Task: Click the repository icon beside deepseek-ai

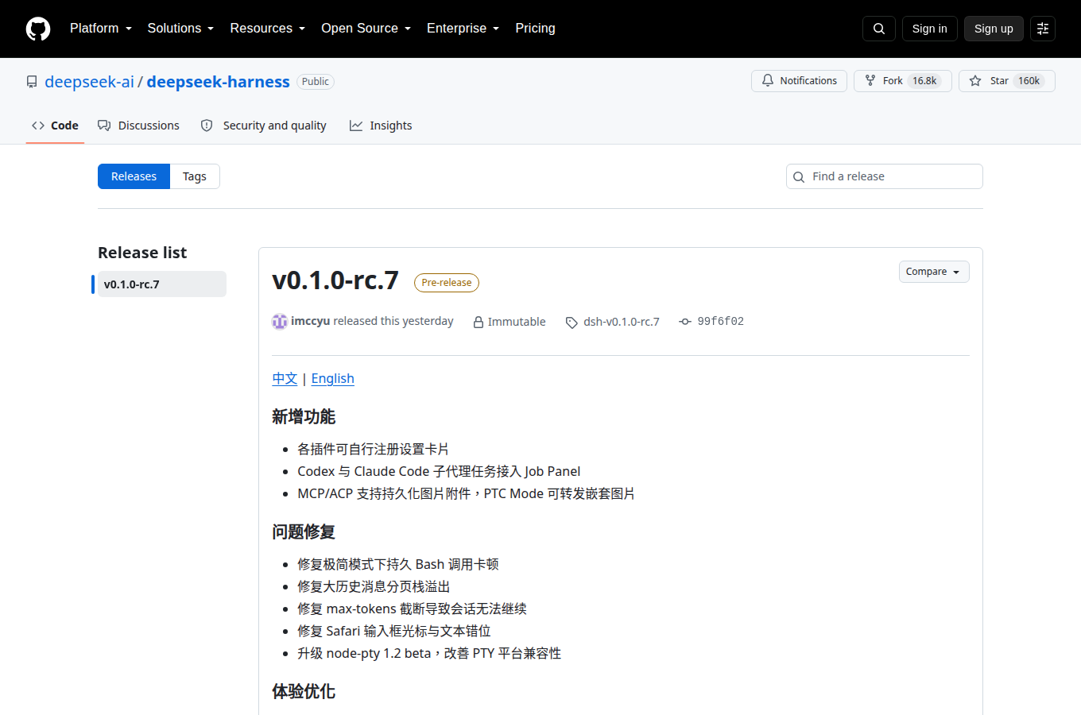Action: tap(32, 82)
